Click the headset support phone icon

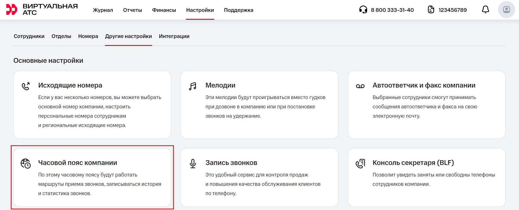tap(363, 10)
